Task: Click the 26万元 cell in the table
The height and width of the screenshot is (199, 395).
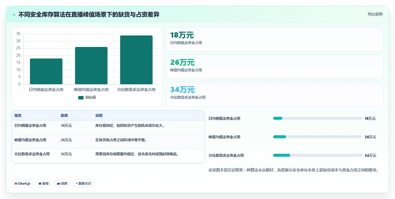Action: click(x=66, y=140)
